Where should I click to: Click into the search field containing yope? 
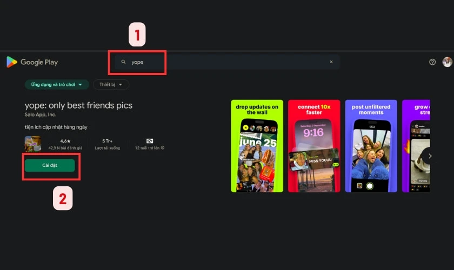coord(228,62)
